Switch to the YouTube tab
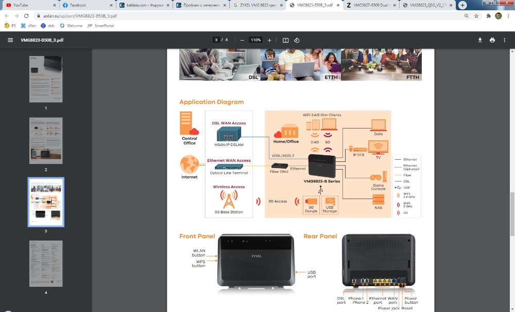This screenshot has height=312, width=515. click(x=30, y=5)
